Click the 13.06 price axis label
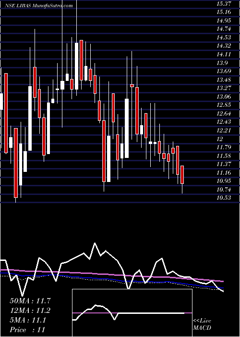This screenshot has height=337, width=240. click(224, 96)
